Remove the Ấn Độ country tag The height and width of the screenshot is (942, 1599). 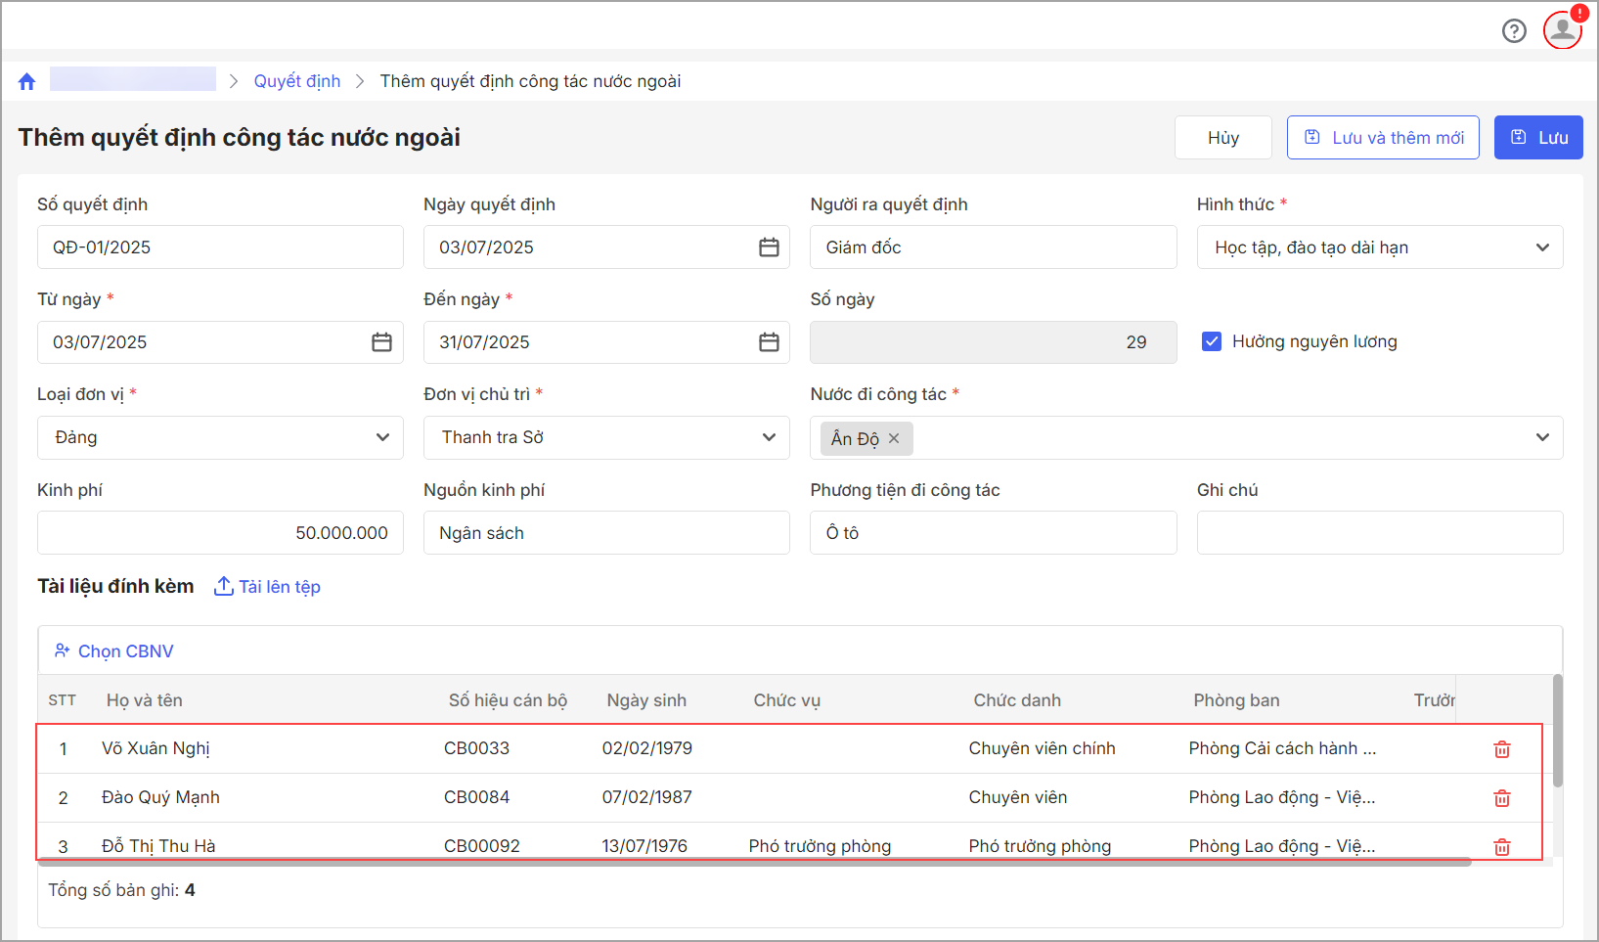894,438
